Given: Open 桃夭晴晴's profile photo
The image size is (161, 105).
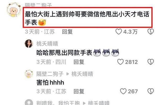Looking at the screenshot, I should [x=29, y=44].
